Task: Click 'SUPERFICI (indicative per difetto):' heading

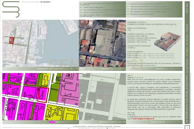Action: tap(141, 34)
